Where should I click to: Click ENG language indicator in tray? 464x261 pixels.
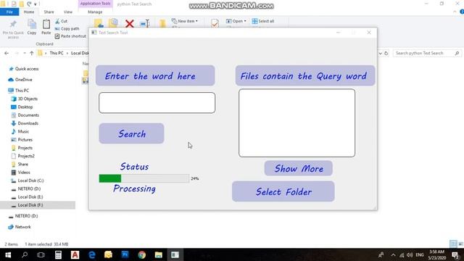coord(420,254)
